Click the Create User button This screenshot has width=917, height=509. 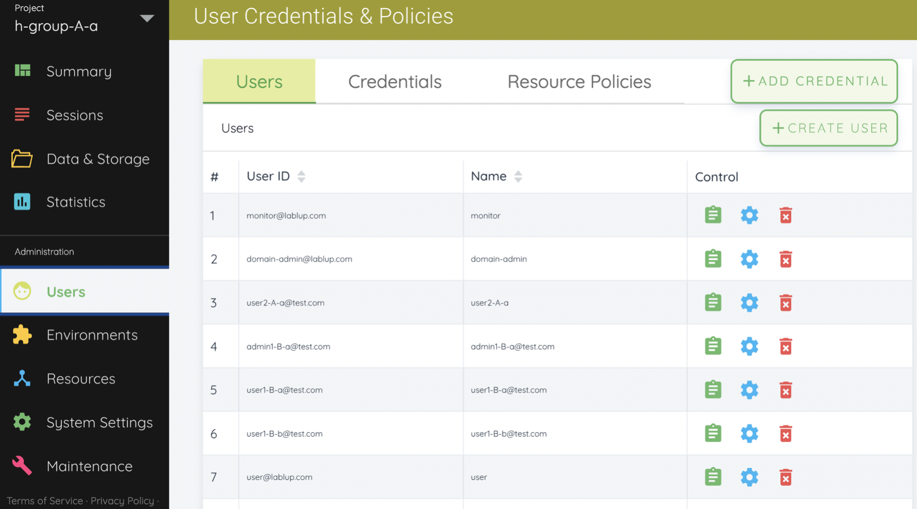pos(828,128)
